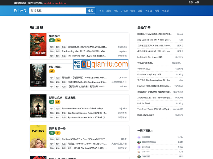The height and width of the screenshot is (159, 213).
Task: Open Valentin.2002 in latest subtitles
Action: tap(144, 69)
